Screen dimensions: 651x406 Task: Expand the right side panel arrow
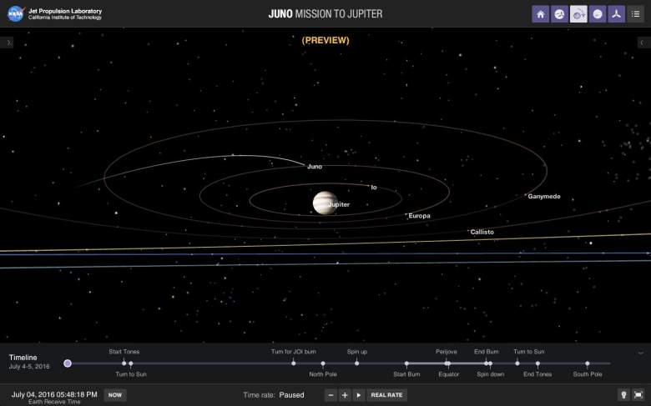(x=642, y=42)
